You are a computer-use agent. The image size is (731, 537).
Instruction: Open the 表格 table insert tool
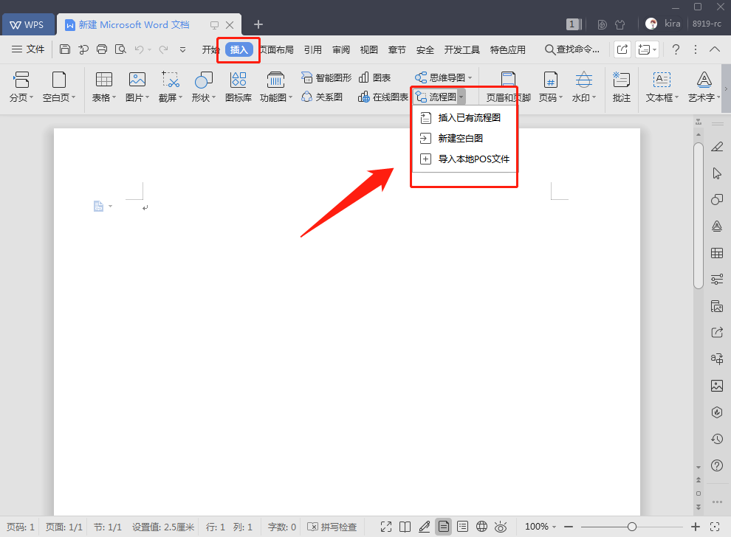coord(103,86)
